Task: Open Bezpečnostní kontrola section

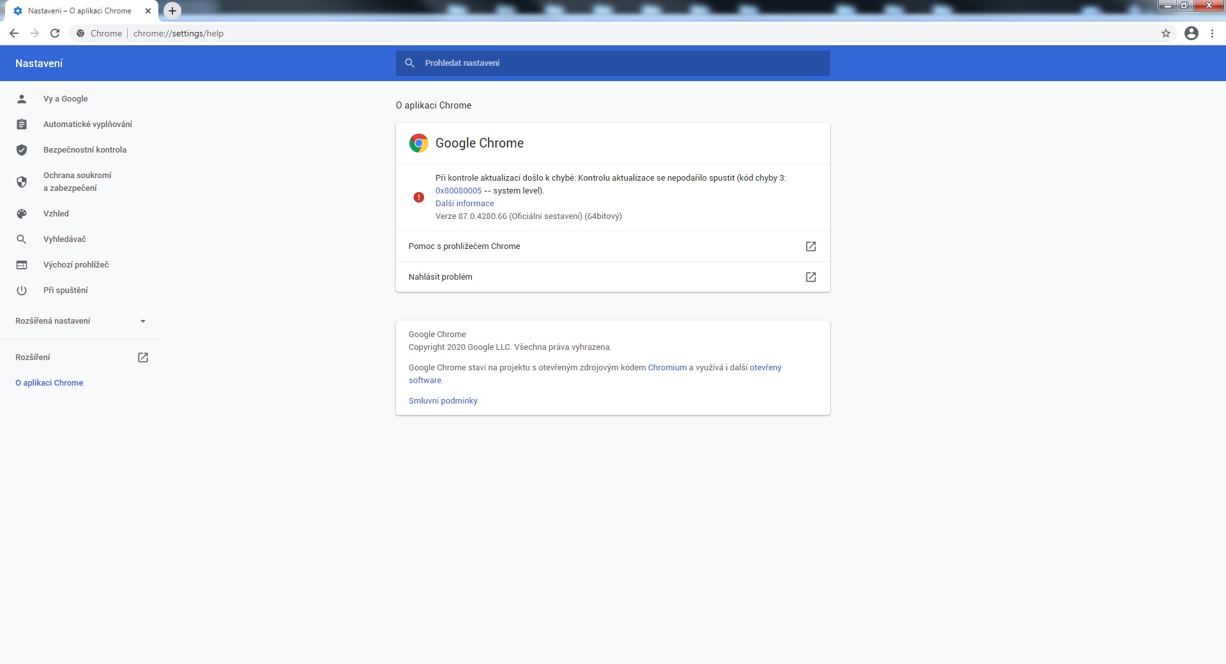Action: [x=84, y=150]
